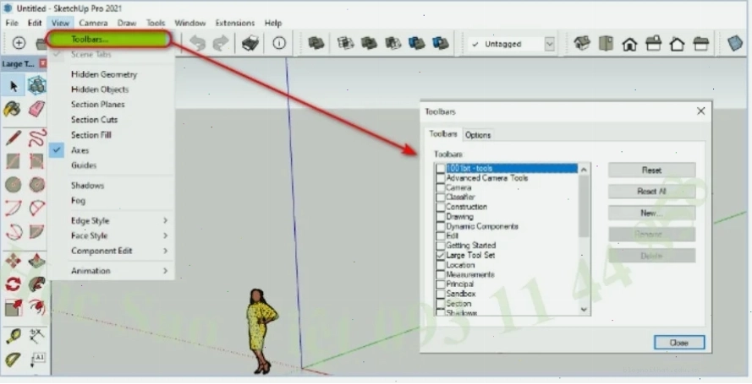Screen dimensions: 752x384
Task: Uncheck the Large Tool Set toolbar
Action: click(x=440, y=256)
